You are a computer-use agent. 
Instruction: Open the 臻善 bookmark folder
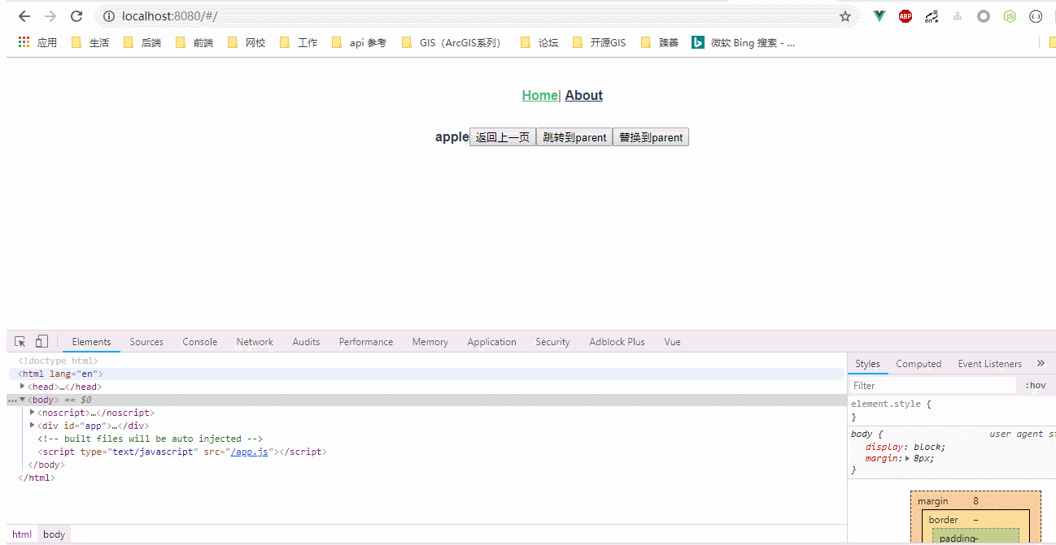(x=660, y=42)
